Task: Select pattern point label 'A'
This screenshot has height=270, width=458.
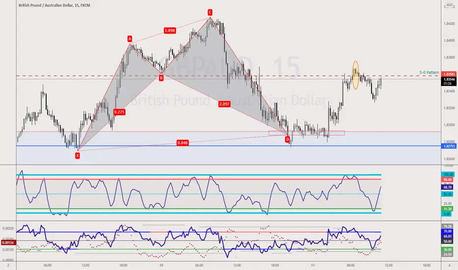Action: coord(130,39)
